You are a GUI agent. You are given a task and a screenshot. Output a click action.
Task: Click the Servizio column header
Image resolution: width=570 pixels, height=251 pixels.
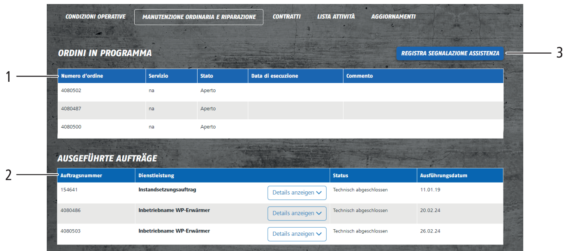point(171,76)
